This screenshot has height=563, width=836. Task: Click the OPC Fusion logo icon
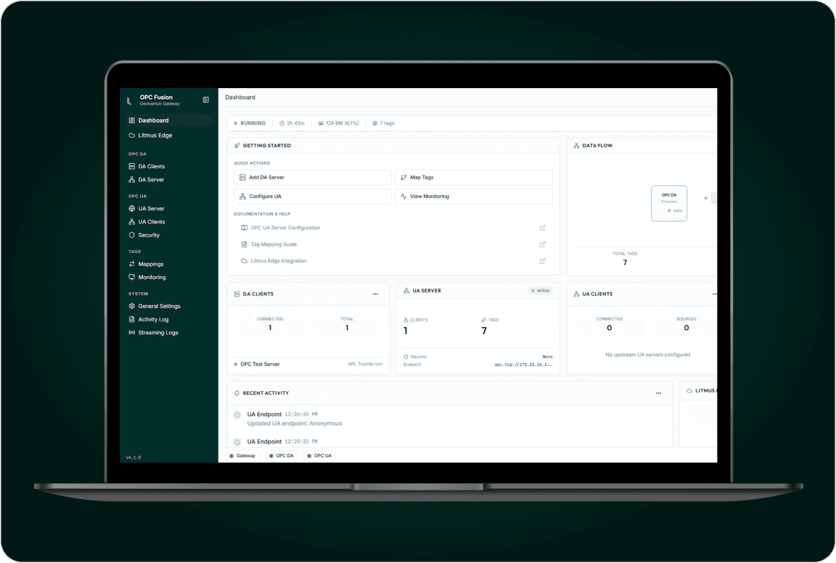coord(130,101)
